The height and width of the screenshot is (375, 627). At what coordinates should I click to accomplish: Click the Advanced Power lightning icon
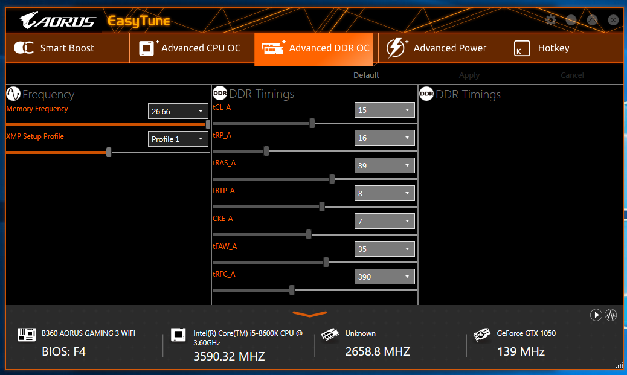pos(397,48)
